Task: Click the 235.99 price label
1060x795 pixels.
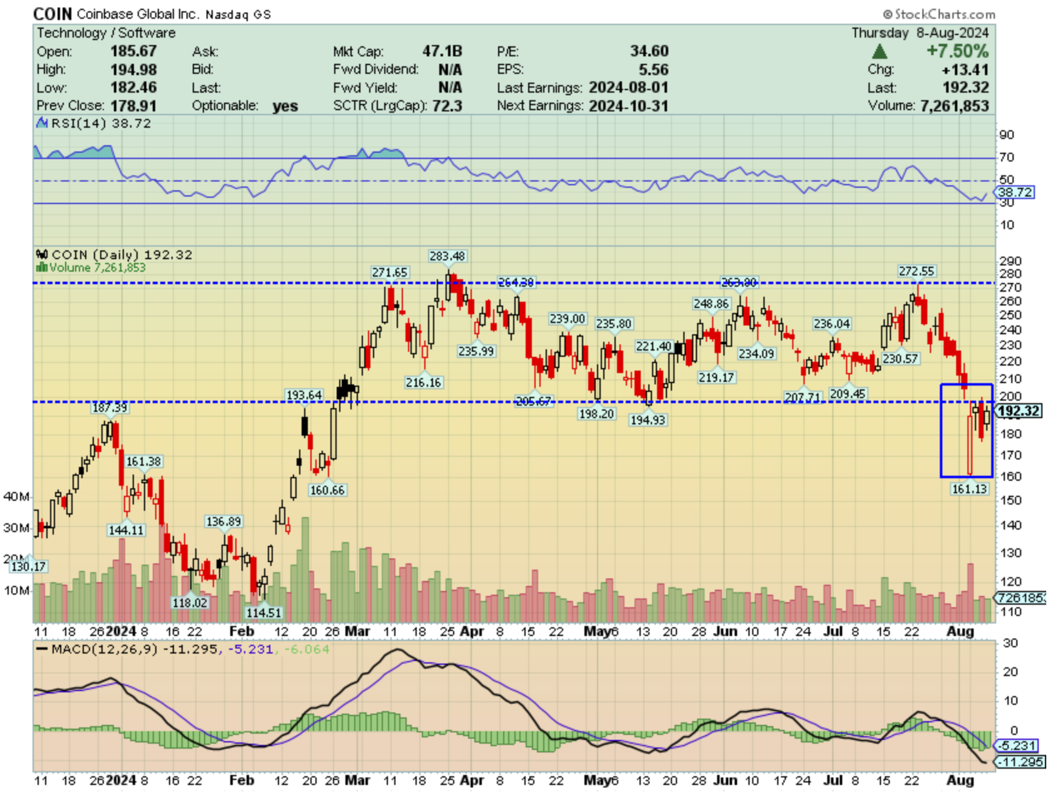Action: point(476,351)
